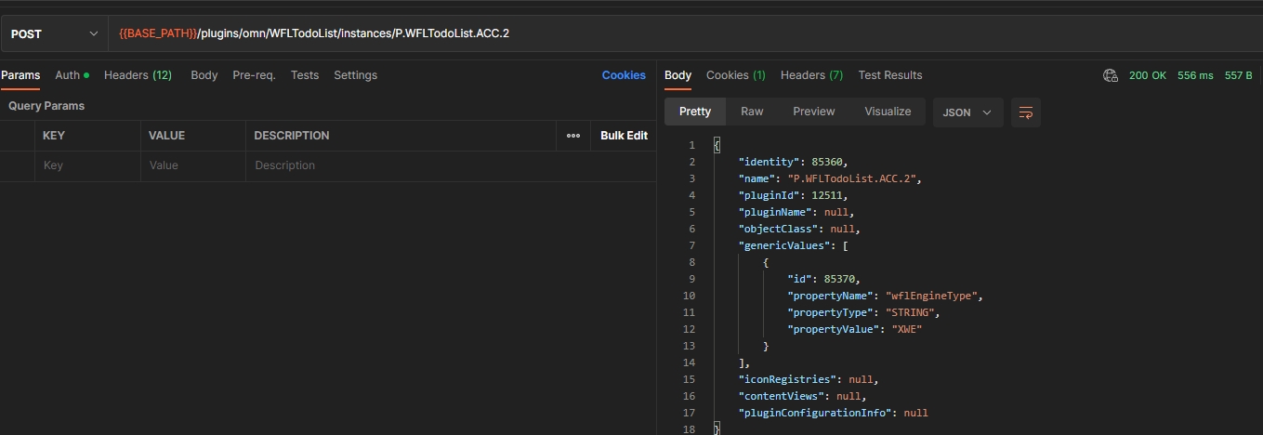Toggle the wrap lines icon
This screenshot has height=435, width=1263.
tap(1026, 112)
